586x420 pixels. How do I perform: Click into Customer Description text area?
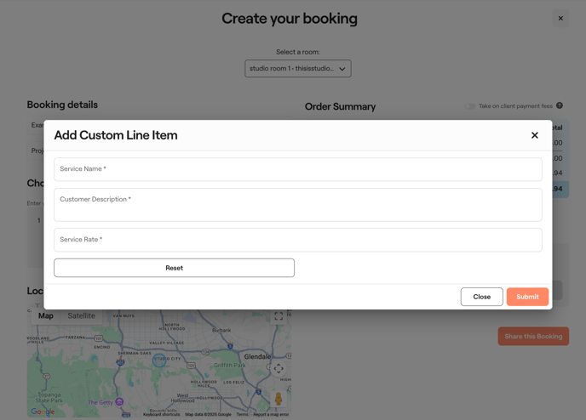[297, 205]
